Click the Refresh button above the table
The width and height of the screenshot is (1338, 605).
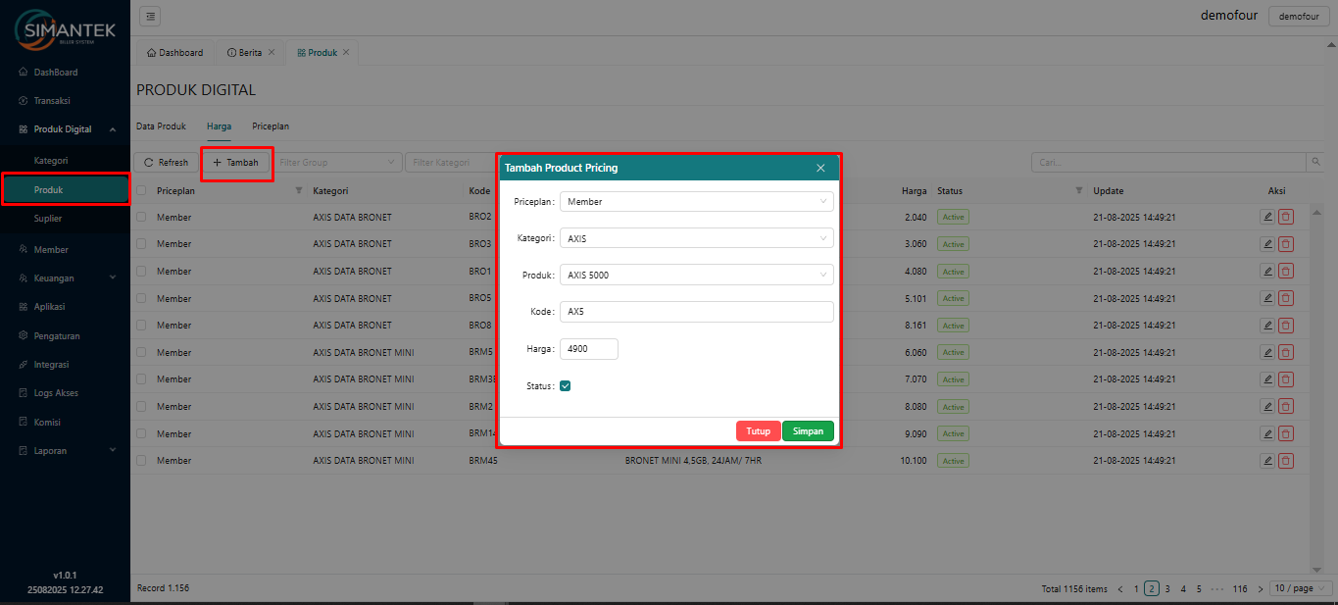[165, 162]
